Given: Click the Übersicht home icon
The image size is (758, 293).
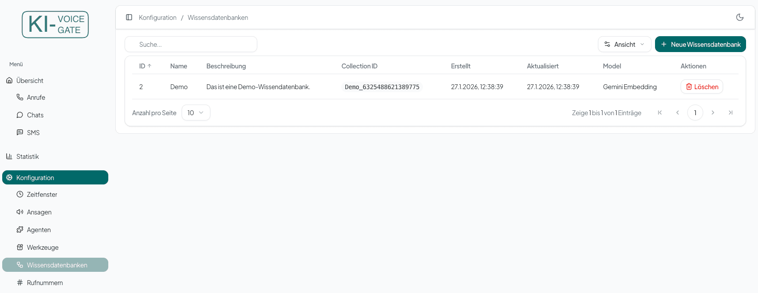Looking at the screenshot, I should click(x=9, y=80).
